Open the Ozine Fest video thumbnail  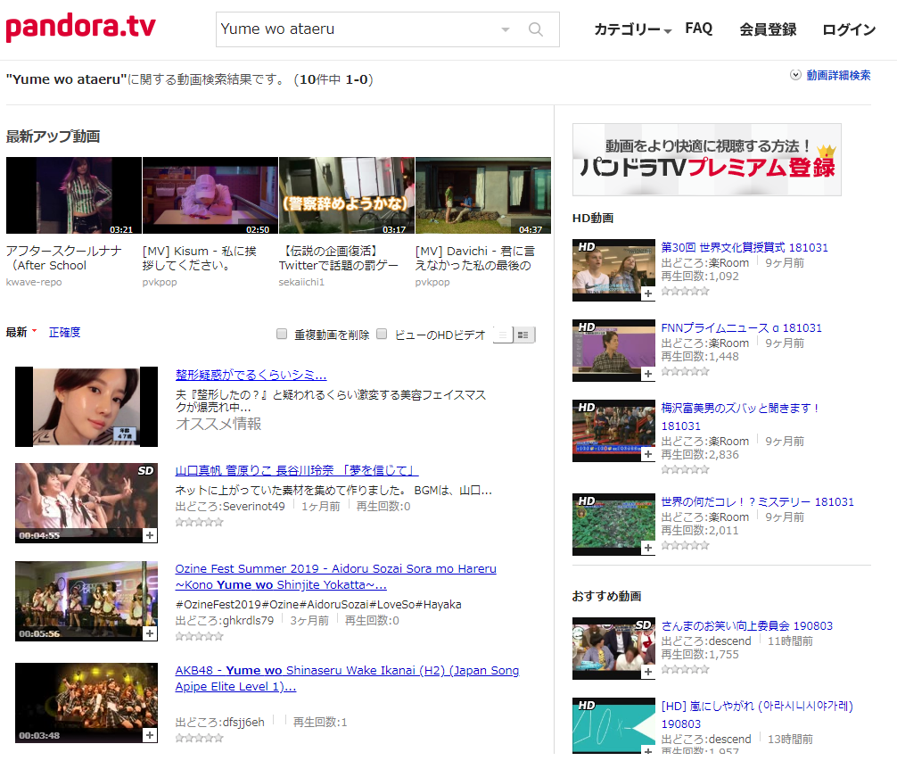(86, 600)
